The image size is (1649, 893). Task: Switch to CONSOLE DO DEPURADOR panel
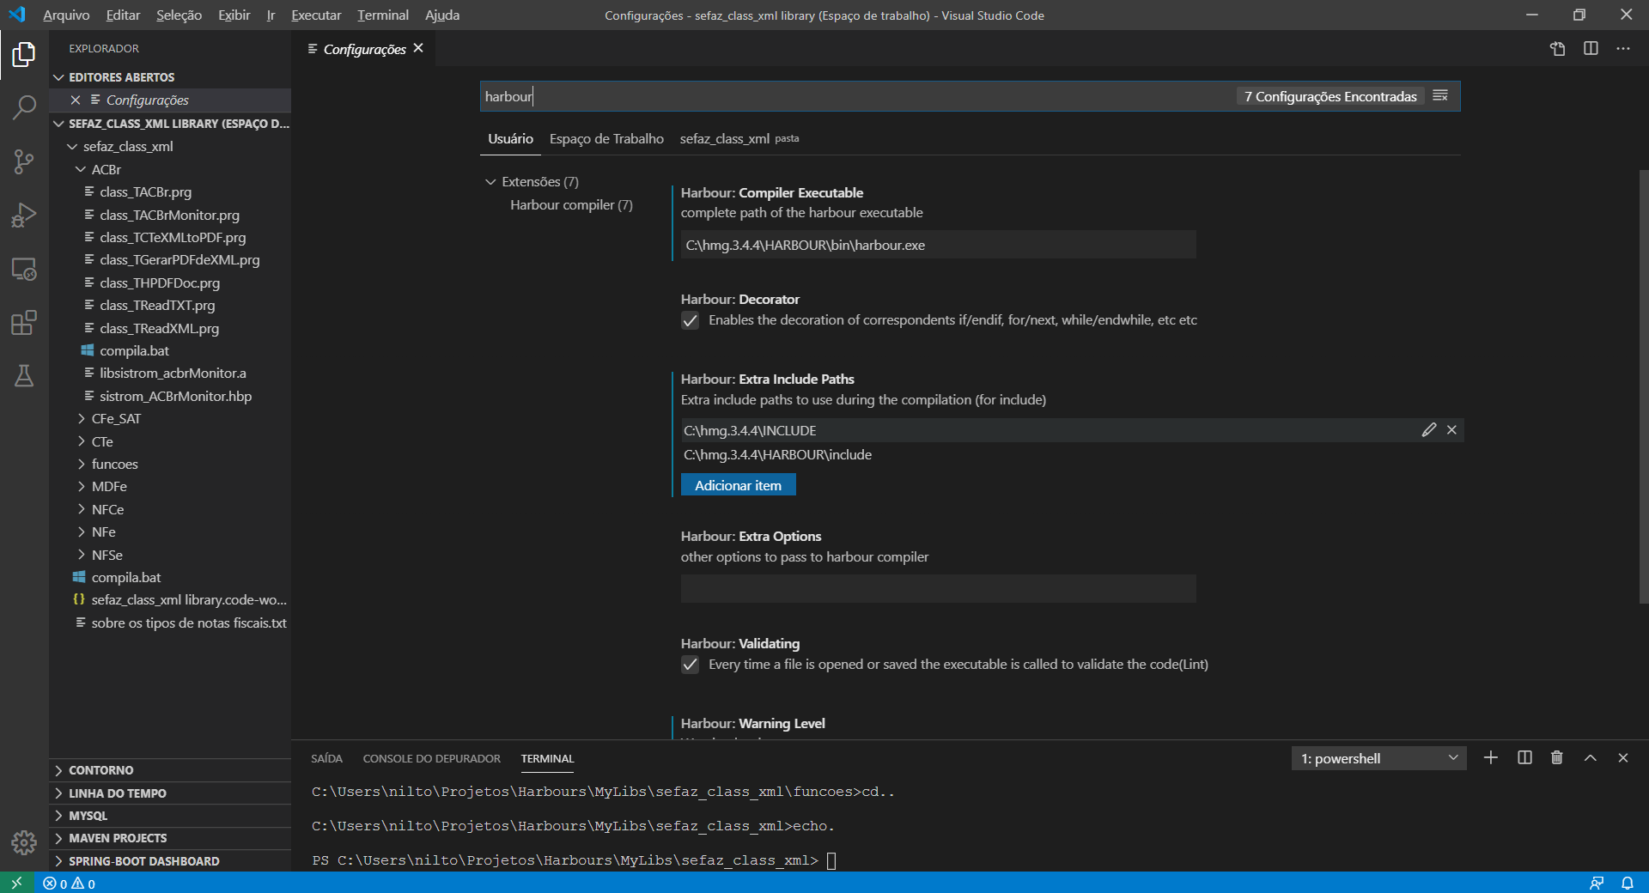coord(431,759)
